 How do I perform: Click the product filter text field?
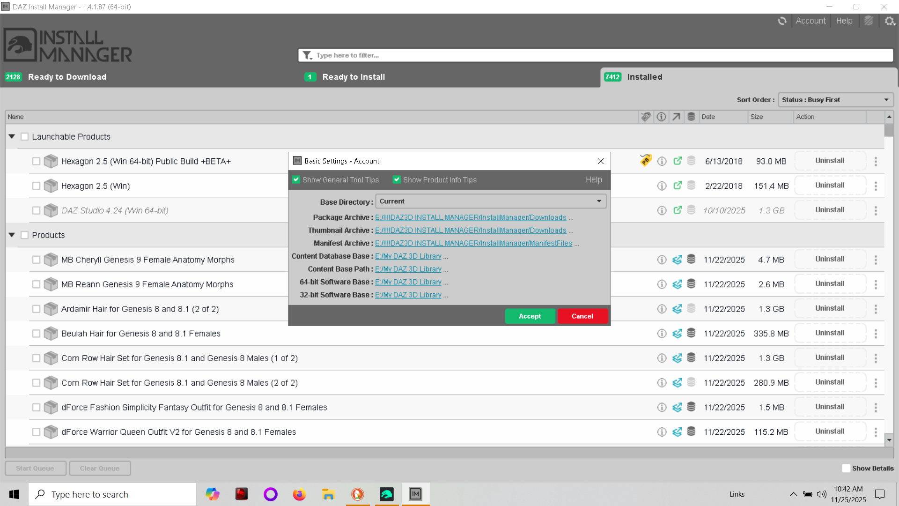pyautogui.click(x=595, y=55)
